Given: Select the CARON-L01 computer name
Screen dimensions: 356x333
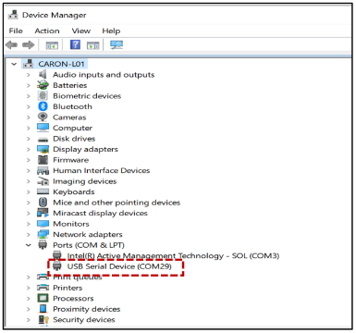Looking at the screenshot, I should point(61,64).
